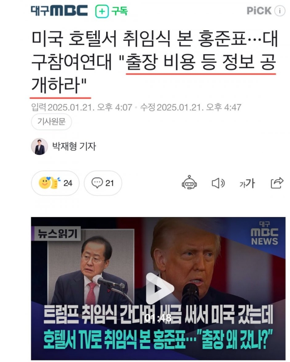This screenshot has width=290, height=362.
Task: Open the PiCK info icon
Action: click(x=280, y=11)
